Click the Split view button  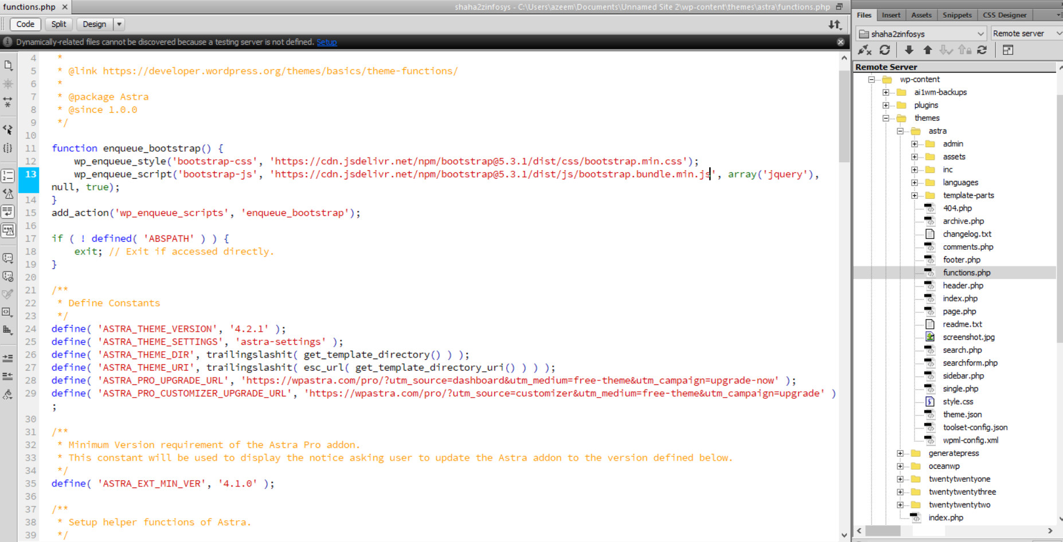(58, 24)
